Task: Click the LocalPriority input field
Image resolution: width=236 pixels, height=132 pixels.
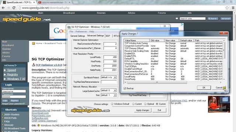Action: pos(110,57)
